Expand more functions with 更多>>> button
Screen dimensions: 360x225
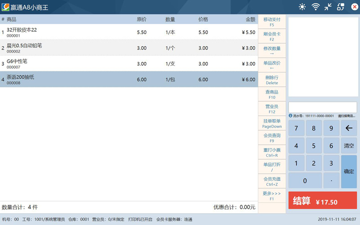272,196
